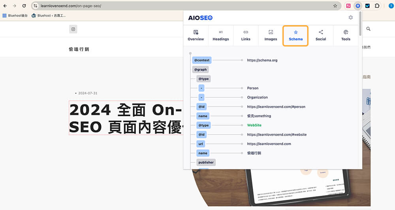Click the https://learnlovenoend.com/#person value
Image resolution: width=395 pixels, height=210 pixels.
click(x=276, y=107)
